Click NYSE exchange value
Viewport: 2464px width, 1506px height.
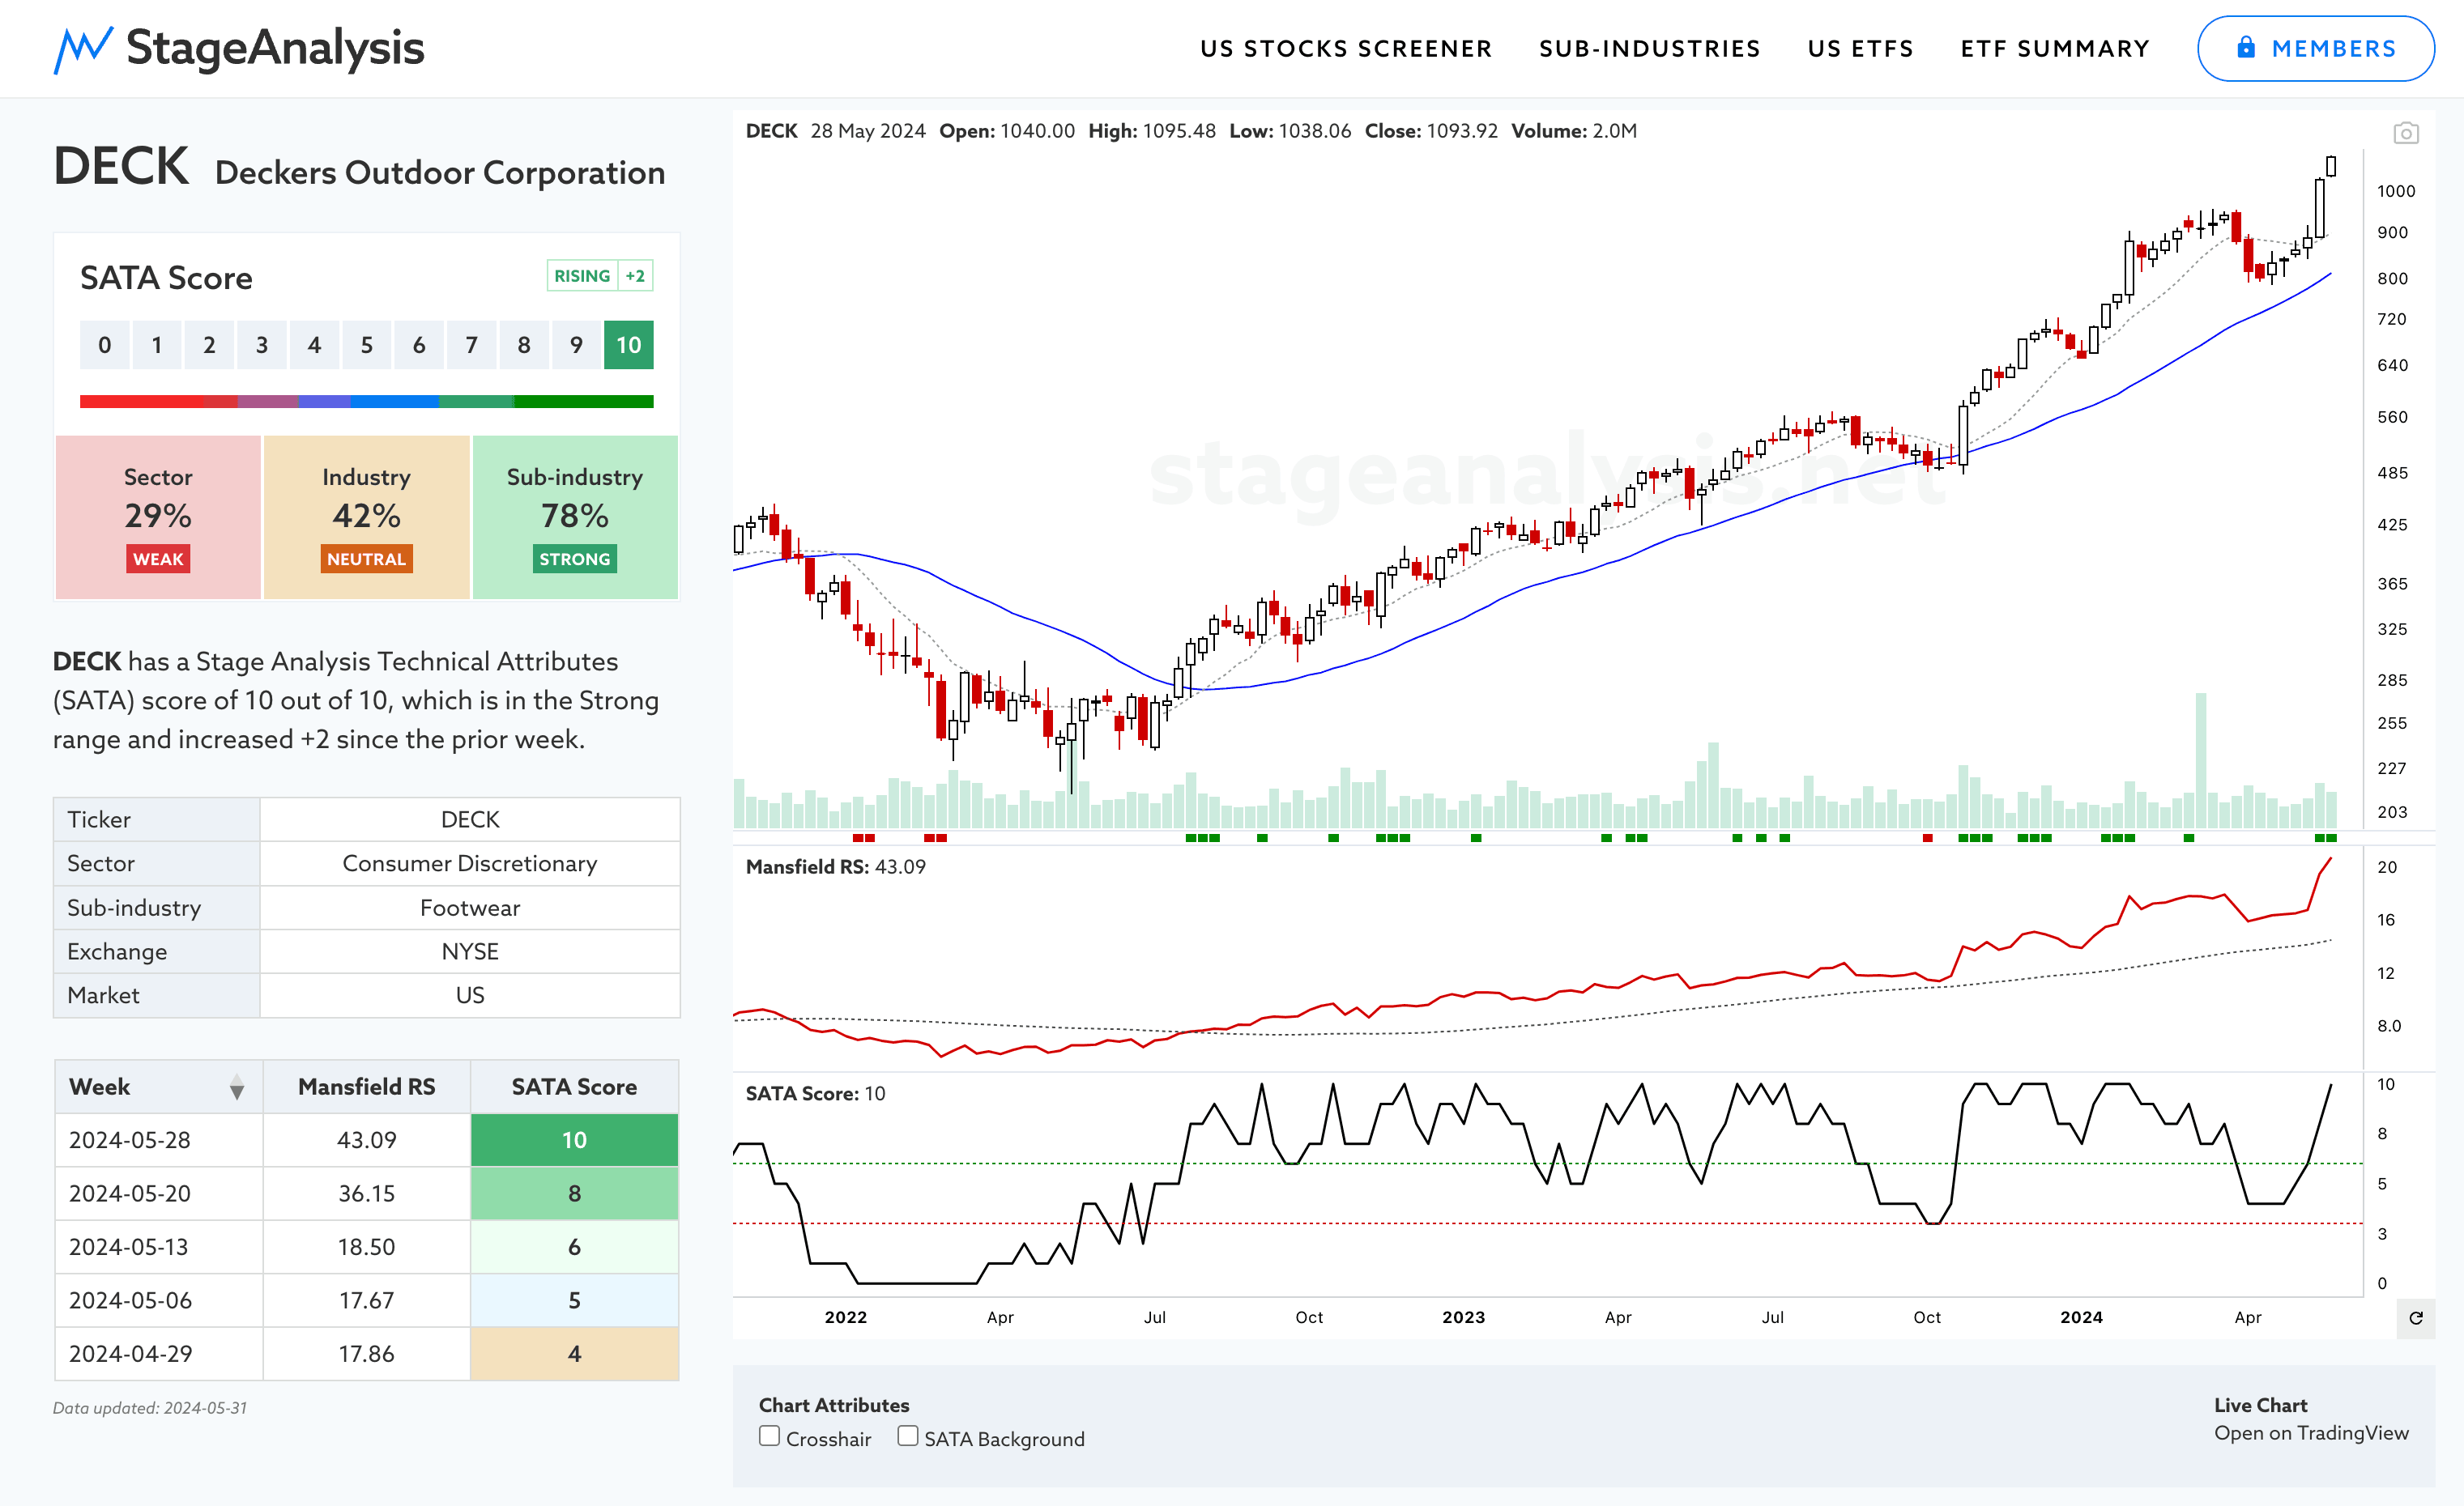point(470,951)
